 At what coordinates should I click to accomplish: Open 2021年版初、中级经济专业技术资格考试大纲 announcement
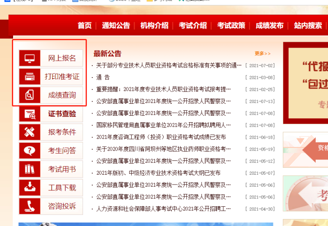click(x=158, y=173)
